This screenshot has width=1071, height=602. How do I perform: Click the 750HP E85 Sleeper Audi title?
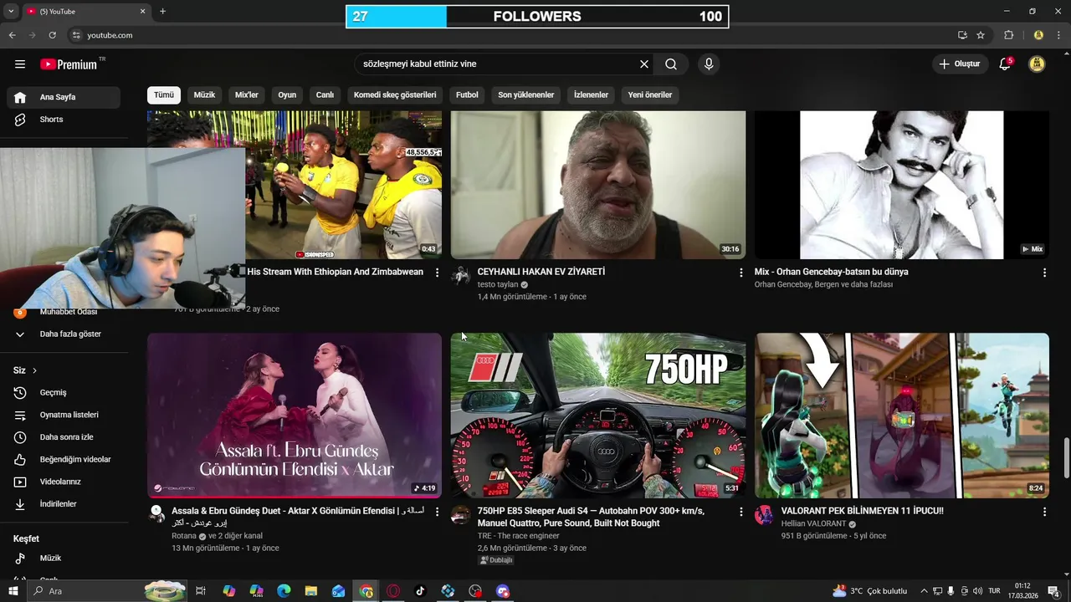591,517
